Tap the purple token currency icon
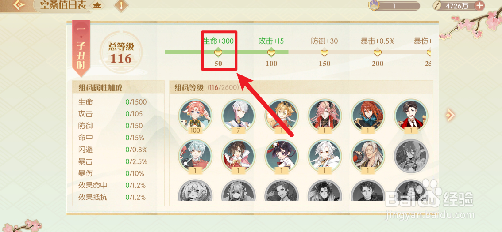This screenshot has width=502, height=232. pos(374,6)
